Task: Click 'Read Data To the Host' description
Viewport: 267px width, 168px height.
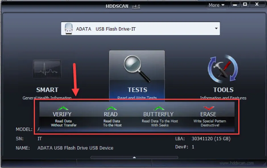Action: coord(112,123)
